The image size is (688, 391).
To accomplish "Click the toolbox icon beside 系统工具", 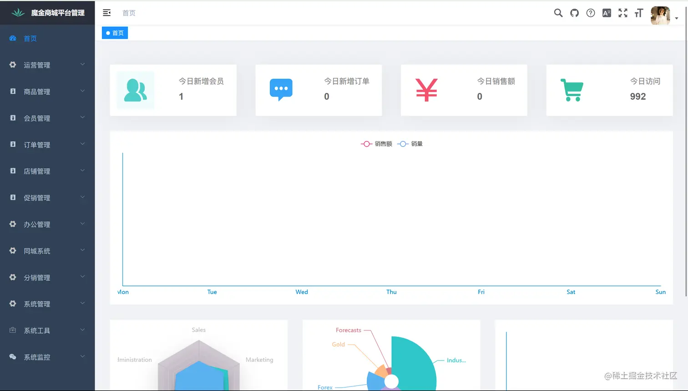I will click(x=13, y=330).
